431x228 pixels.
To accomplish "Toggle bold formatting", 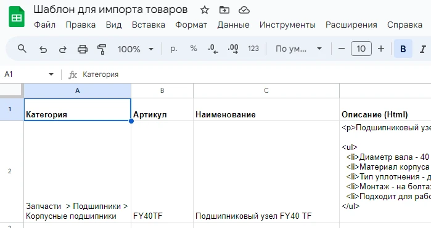I will 403,49.
